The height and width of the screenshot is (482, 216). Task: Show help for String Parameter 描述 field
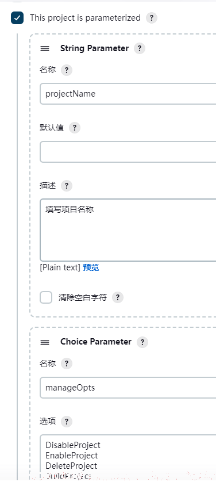coord(67,186)
